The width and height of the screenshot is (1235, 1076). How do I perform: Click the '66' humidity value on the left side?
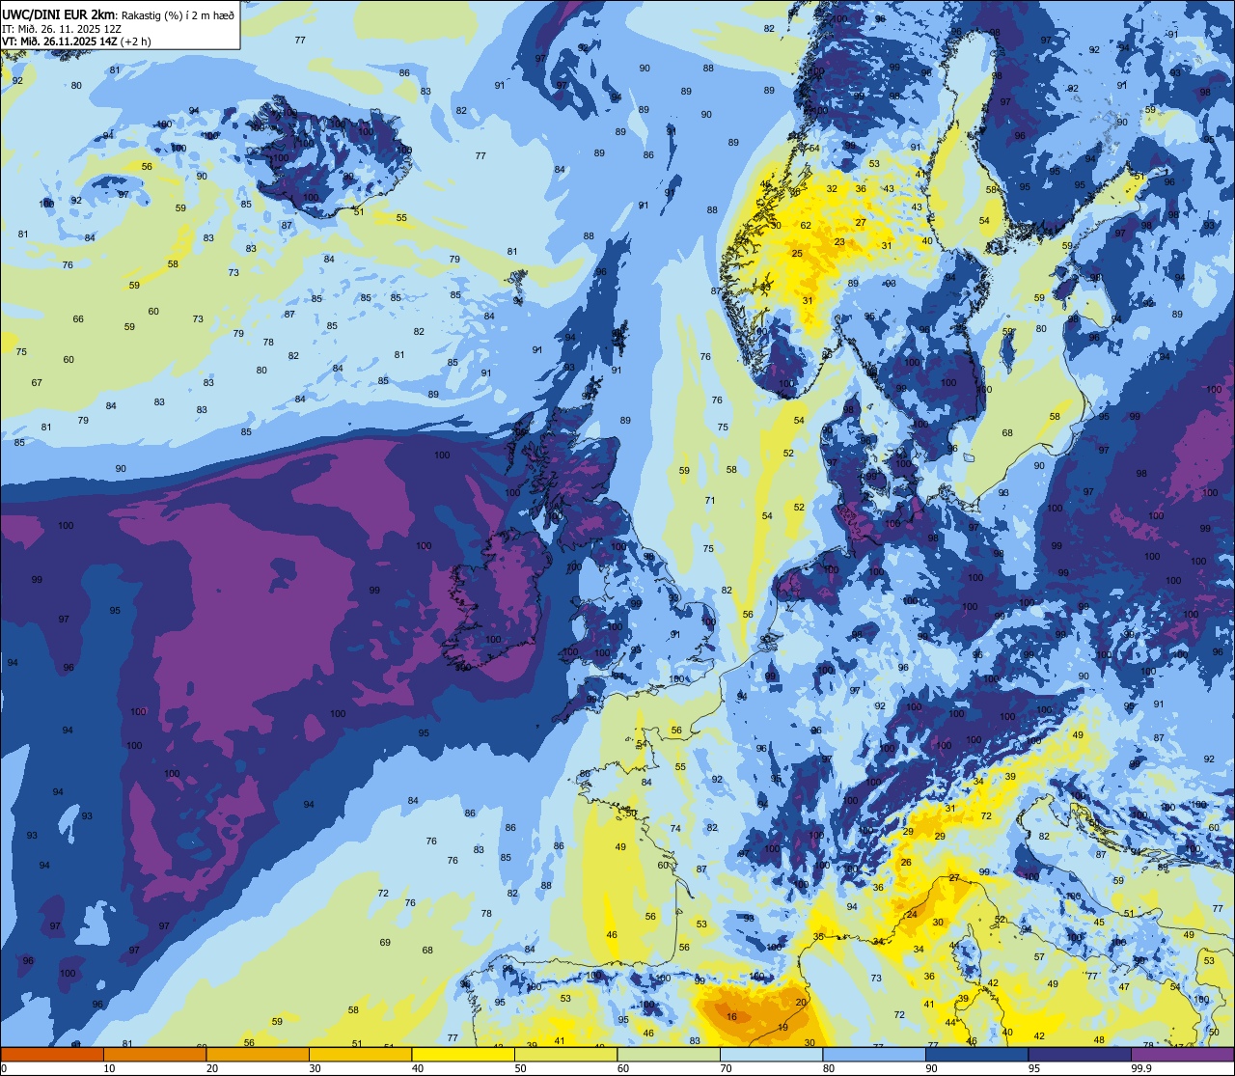pyautogui.click(x=78, y=319)
